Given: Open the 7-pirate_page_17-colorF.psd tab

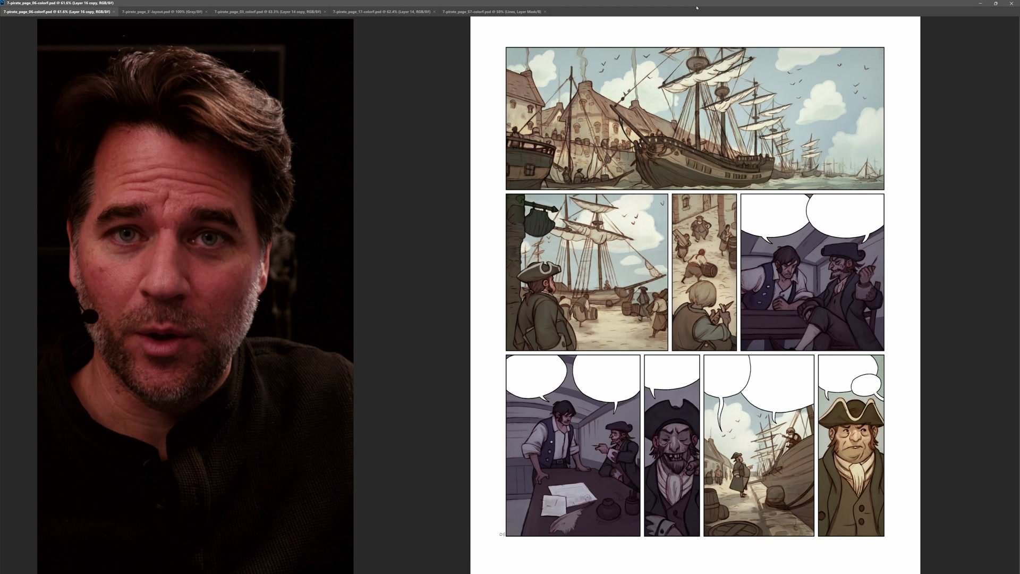Looking at the screenshot, I should [x=381, y=12].
